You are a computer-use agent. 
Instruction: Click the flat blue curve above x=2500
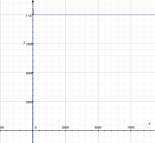(65, 15)
